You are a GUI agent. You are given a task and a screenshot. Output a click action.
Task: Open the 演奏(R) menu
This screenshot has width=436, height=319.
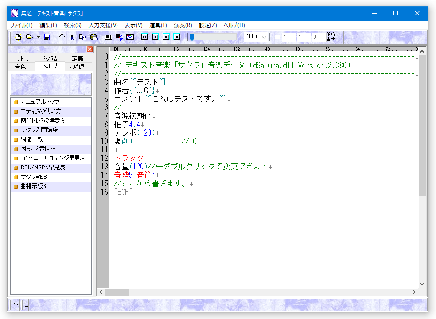tap(183, 25)
